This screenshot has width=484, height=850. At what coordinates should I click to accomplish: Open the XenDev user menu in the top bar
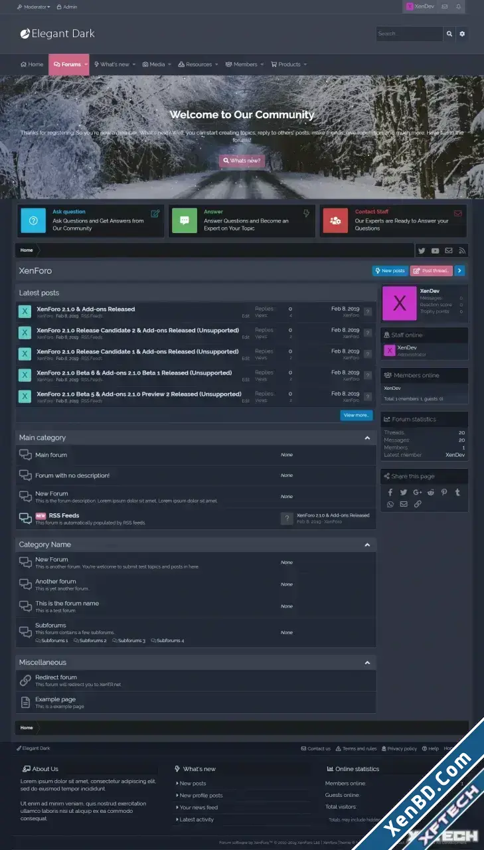tap(420, 7)
